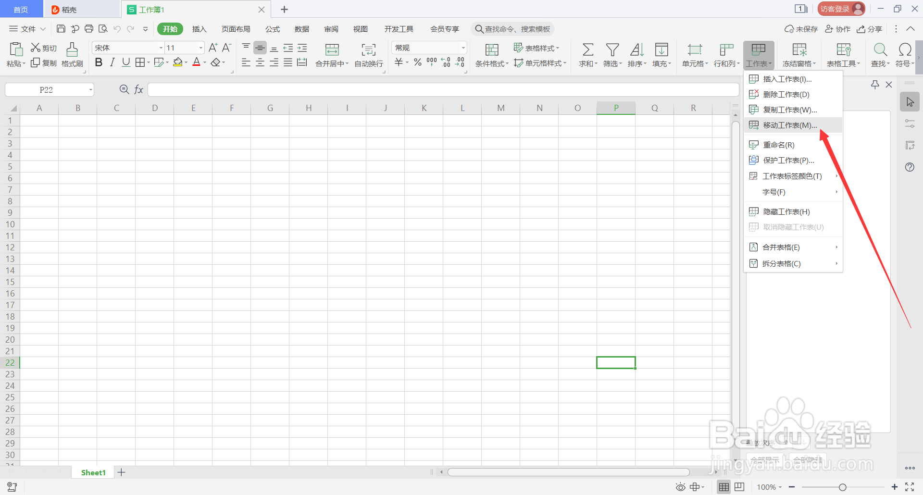The image size is (923, 495).
Task: Click the Table Tools (表格工具) icon
Action: 844,49
